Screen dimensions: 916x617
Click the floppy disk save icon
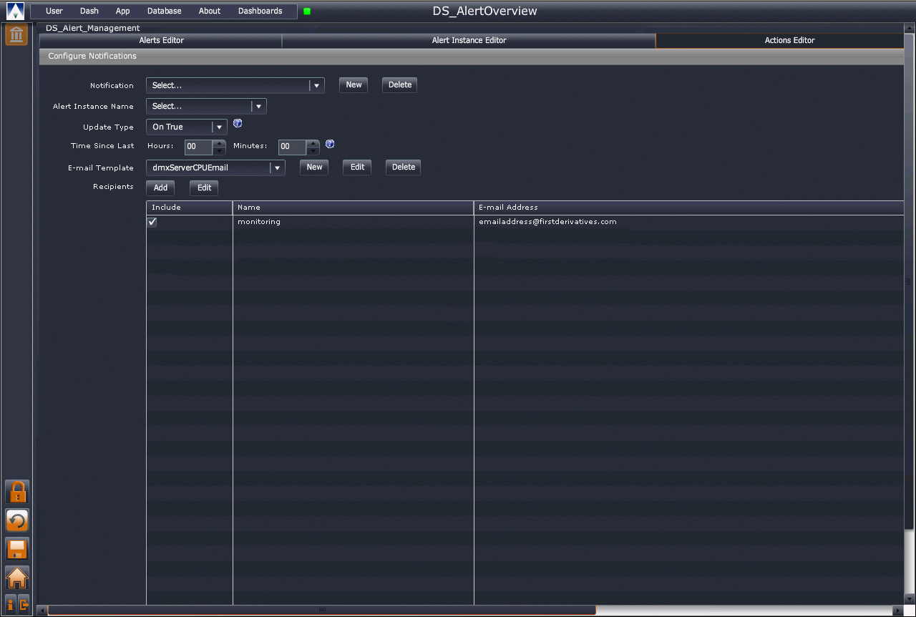[17, 549]
